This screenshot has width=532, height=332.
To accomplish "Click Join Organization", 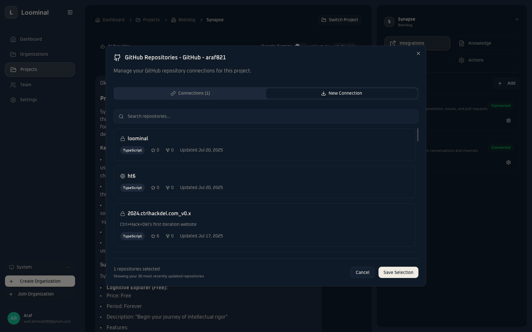I will pyautogui.click(x=40, y=294).
